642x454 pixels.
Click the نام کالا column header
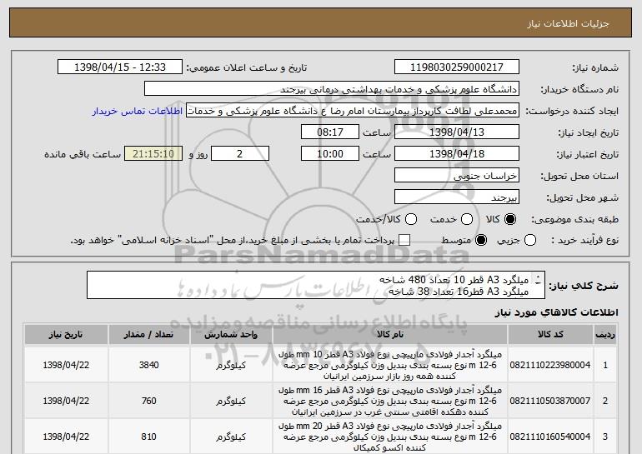coord(390,335)
